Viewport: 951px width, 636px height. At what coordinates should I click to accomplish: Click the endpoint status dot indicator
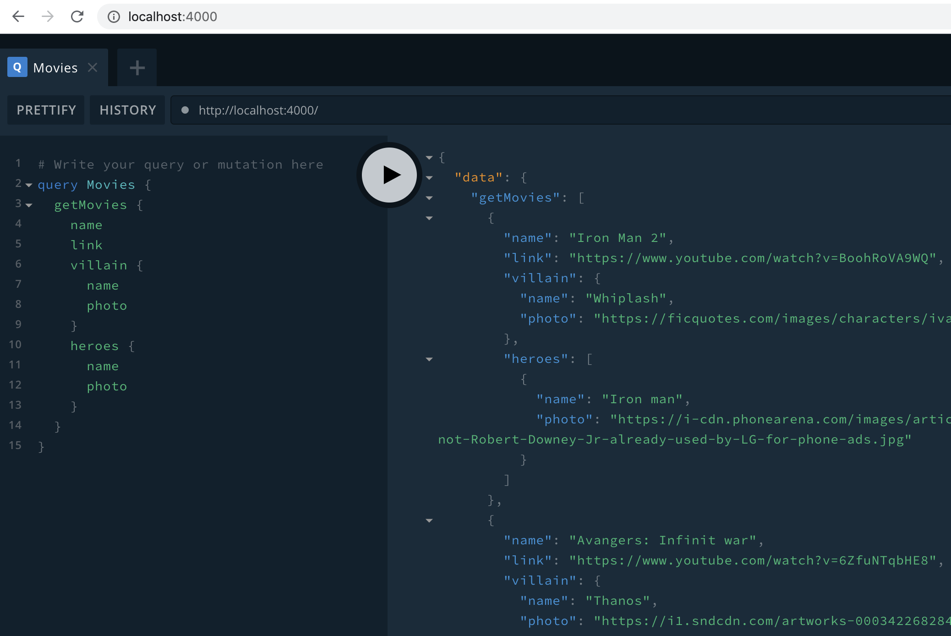pyautogui.click(x=185, y=110)
